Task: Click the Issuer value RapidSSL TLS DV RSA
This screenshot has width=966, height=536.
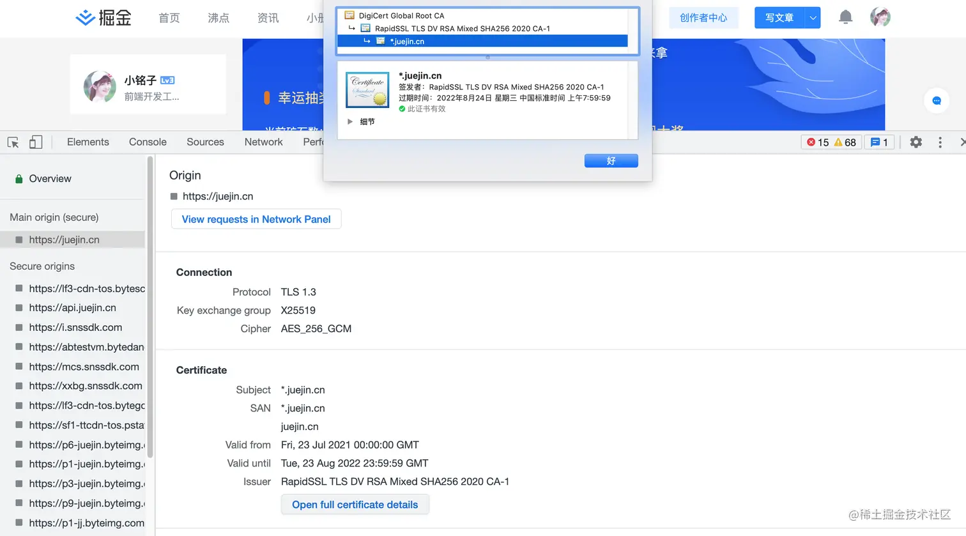Action: (395, 482)
